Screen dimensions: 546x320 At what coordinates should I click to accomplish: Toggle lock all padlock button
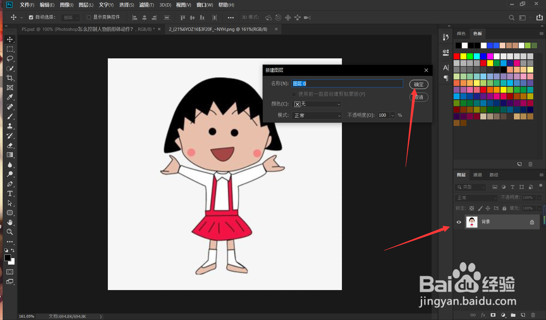point(504,208)
